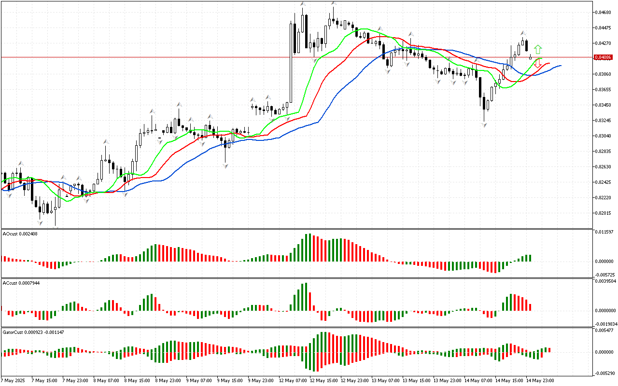This screenshot has width=618, height=386.
Task: Click the red down arrow signal
Action: [x=537, y=63]
